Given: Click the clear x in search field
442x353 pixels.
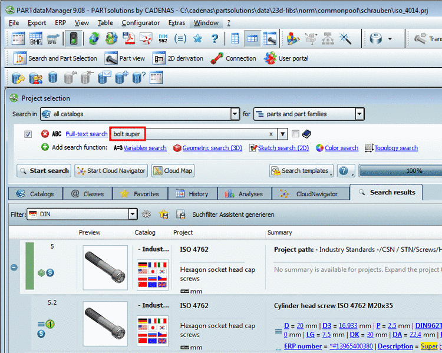Looking at the screenshot, I should pos(271,134).
